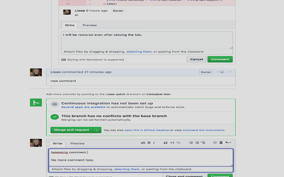Open 'selecting them' link in inline comment
The image size is (284, 177).
139,52
